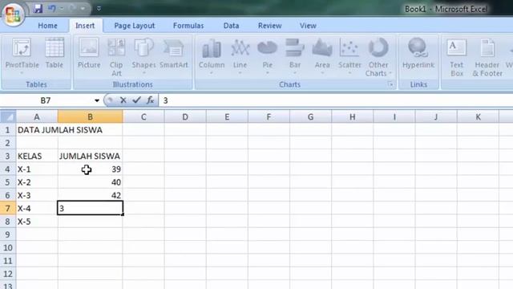Select row 10 header
This screenshot has height=289, width=513.
point(8,248)
